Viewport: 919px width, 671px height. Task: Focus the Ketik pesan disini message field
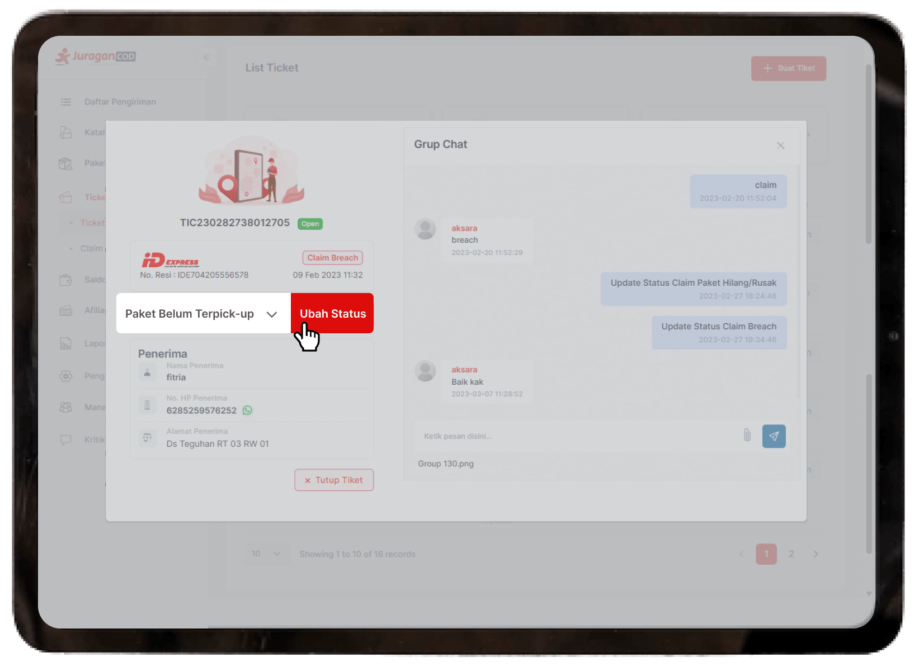click(576, 436)
